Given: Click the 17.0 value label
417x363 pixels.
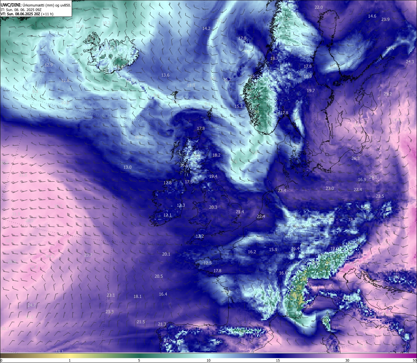Looking at the screenshot, I should coord(242,38).
